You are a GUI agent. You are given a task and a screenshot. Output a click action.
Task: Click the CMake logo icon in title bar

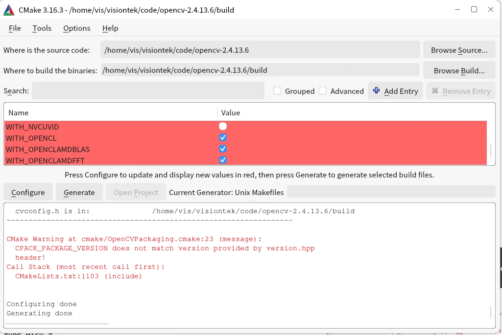tap(9, 10)
